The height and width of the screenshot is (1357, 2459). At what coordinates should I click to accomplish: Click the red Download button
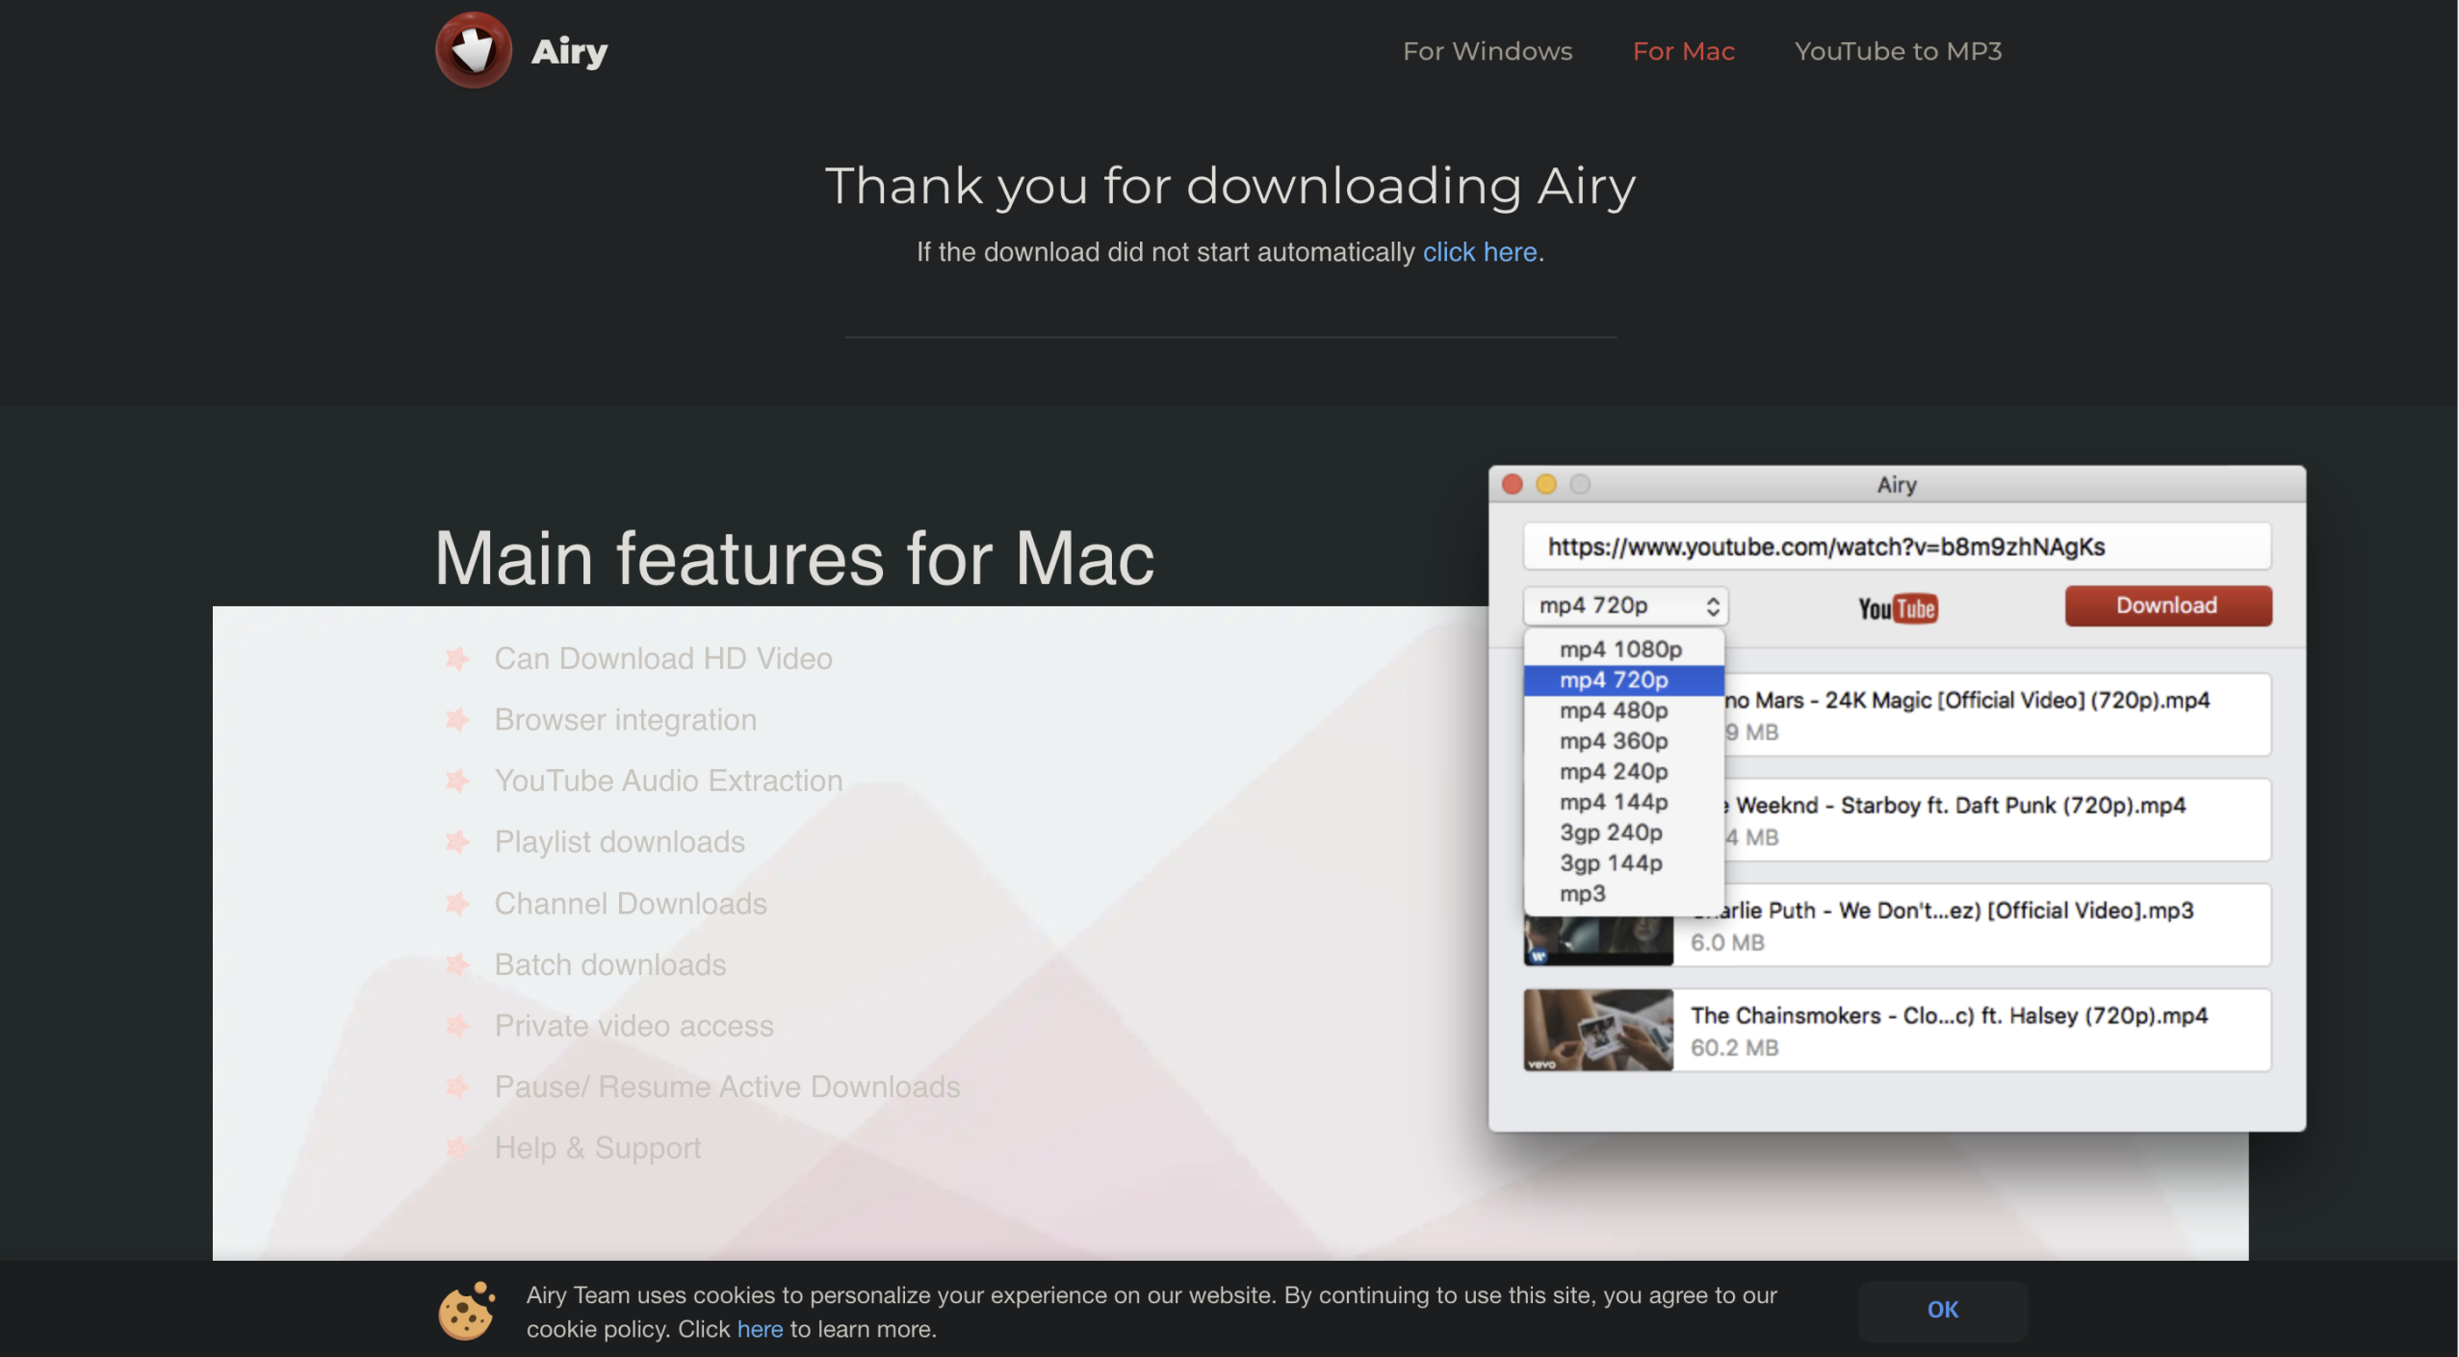[2167, 605]
